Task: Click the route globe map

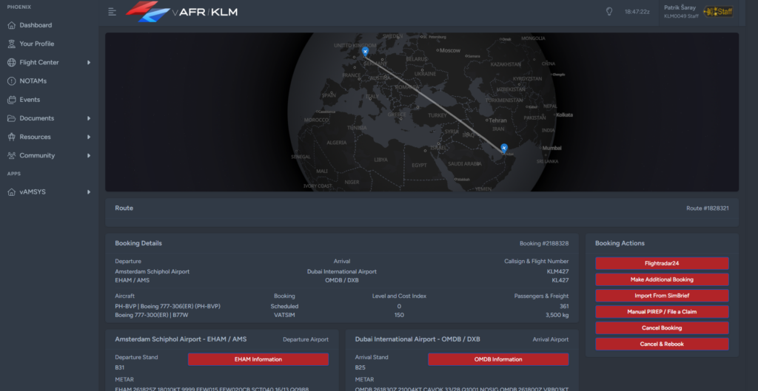Action: (421, 112)
